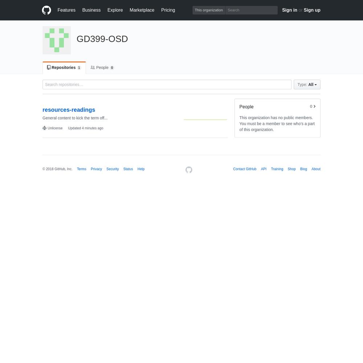Open Contact GitHub footer link
The width and height of the screenshot is (363, 363).
click(245, 169)
